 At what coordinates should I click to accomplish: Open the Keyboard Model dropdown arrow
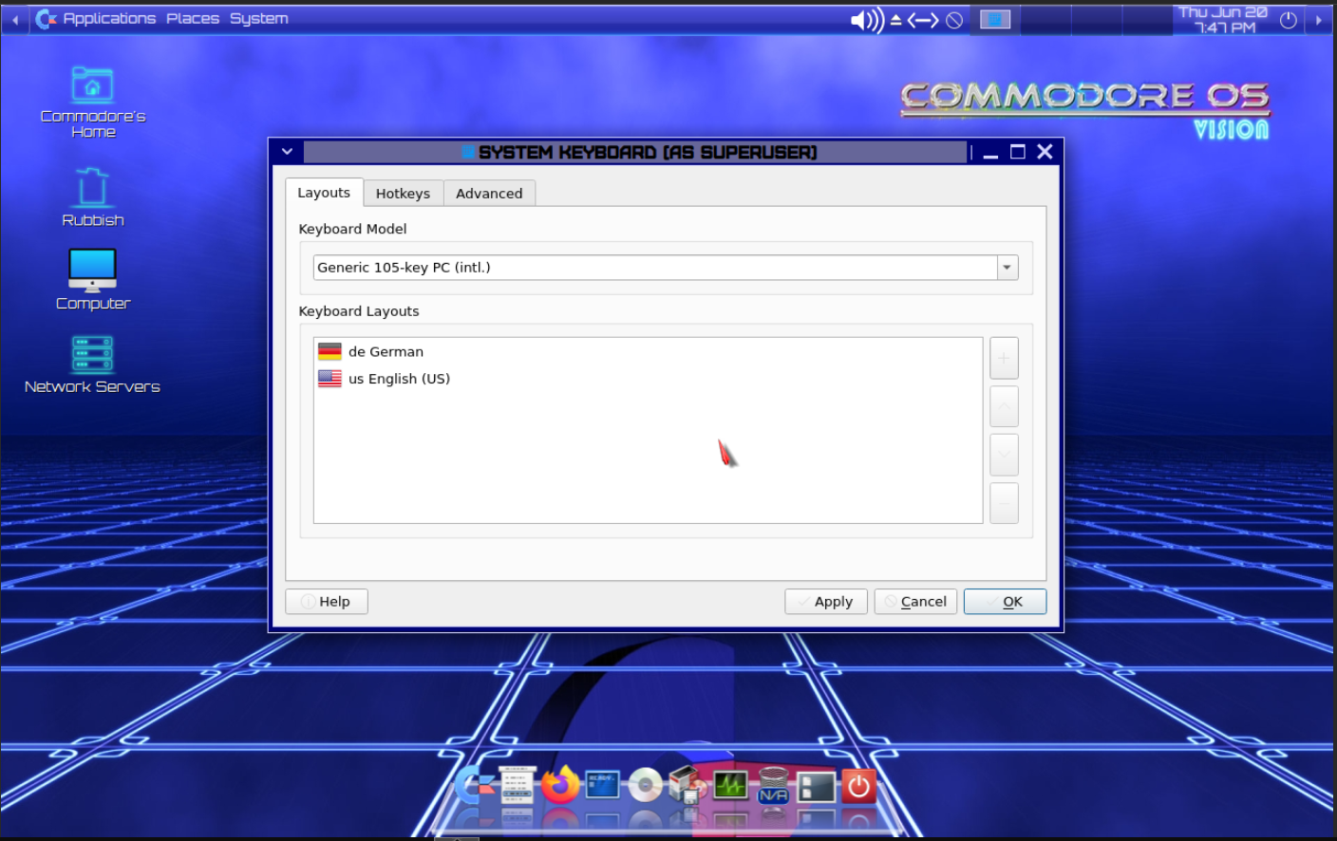pos(1007,268)
